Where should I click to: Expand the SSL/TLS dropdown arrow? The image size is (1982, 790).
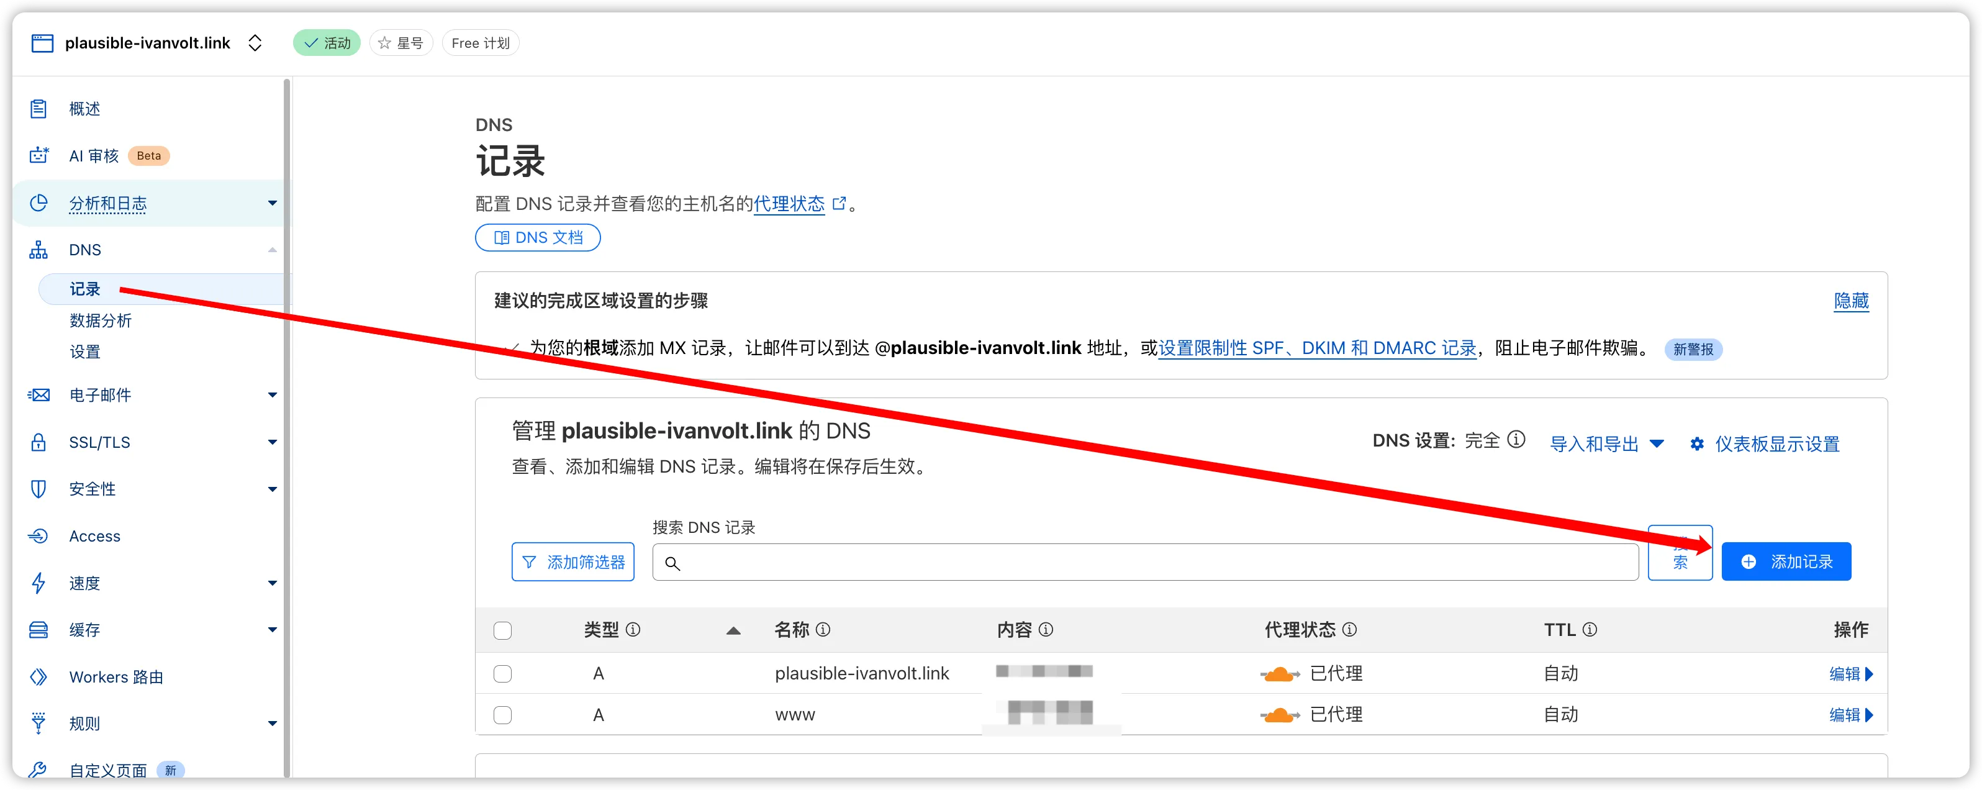[271, 442]
